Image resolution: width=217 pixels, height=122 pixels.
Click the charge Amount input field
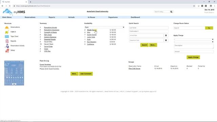194,52
